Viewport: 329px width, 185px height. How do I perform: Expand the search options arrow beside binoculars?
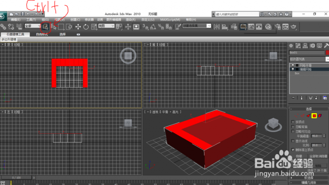[265, 14]
